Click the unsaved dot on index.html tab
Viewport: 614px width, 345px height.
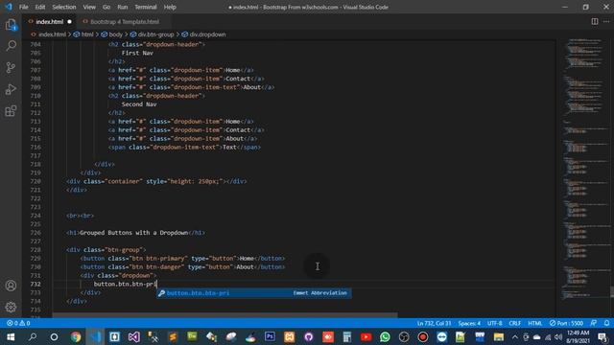[69, 22]
